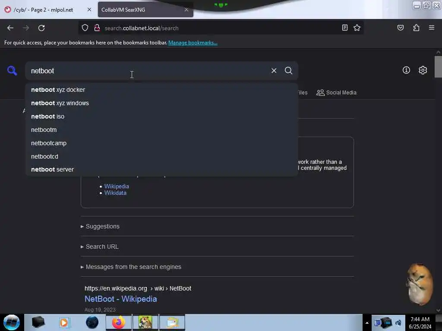
Task: Choose suggestion netbootcd
Action: [x=162, y=156]
